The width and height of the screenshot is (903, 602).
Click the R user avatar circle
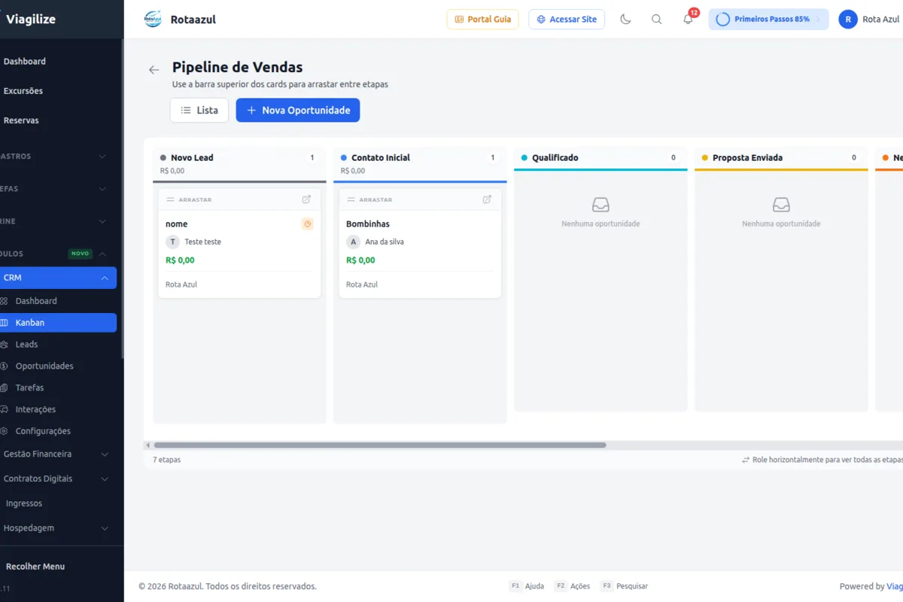(848, 20)
